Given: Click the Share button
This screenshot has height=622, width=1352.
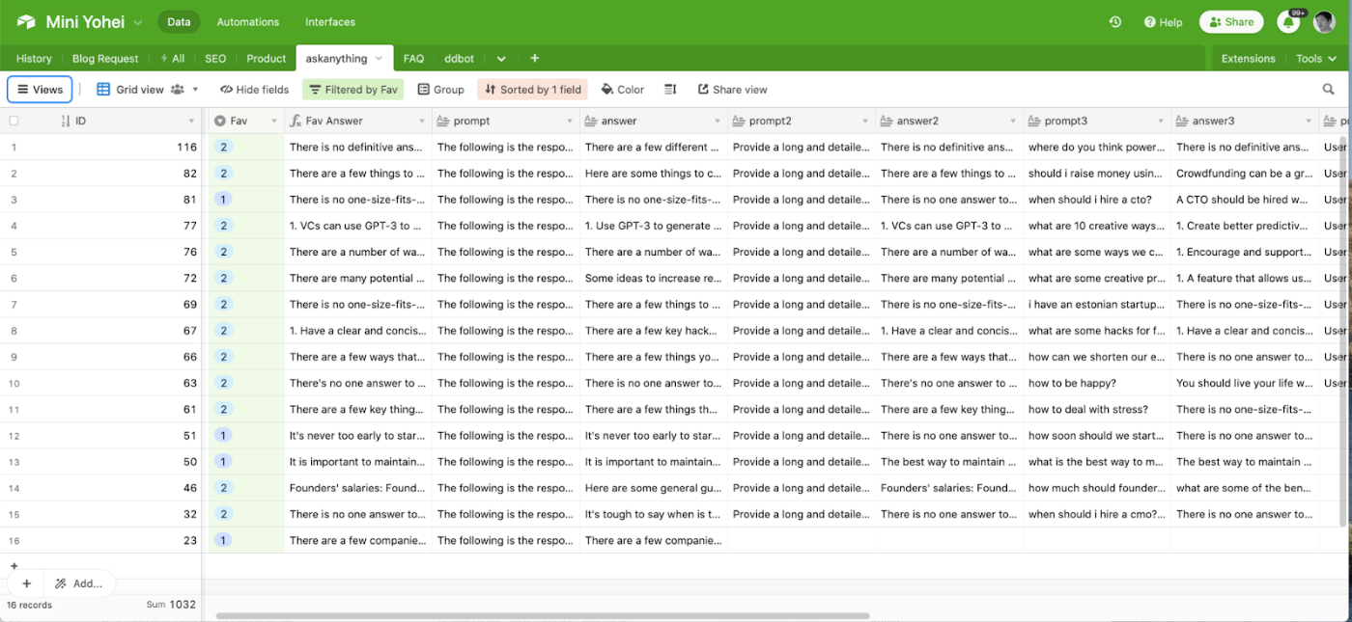Looking at the screenshot, I should (1230, 22).
